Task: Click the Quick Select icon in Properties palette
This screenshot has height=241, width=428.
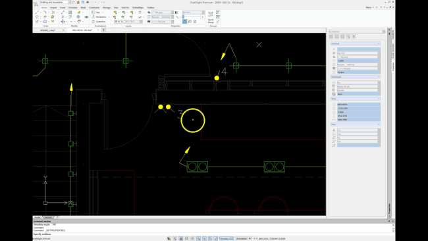Action: (x=348, y=37)
